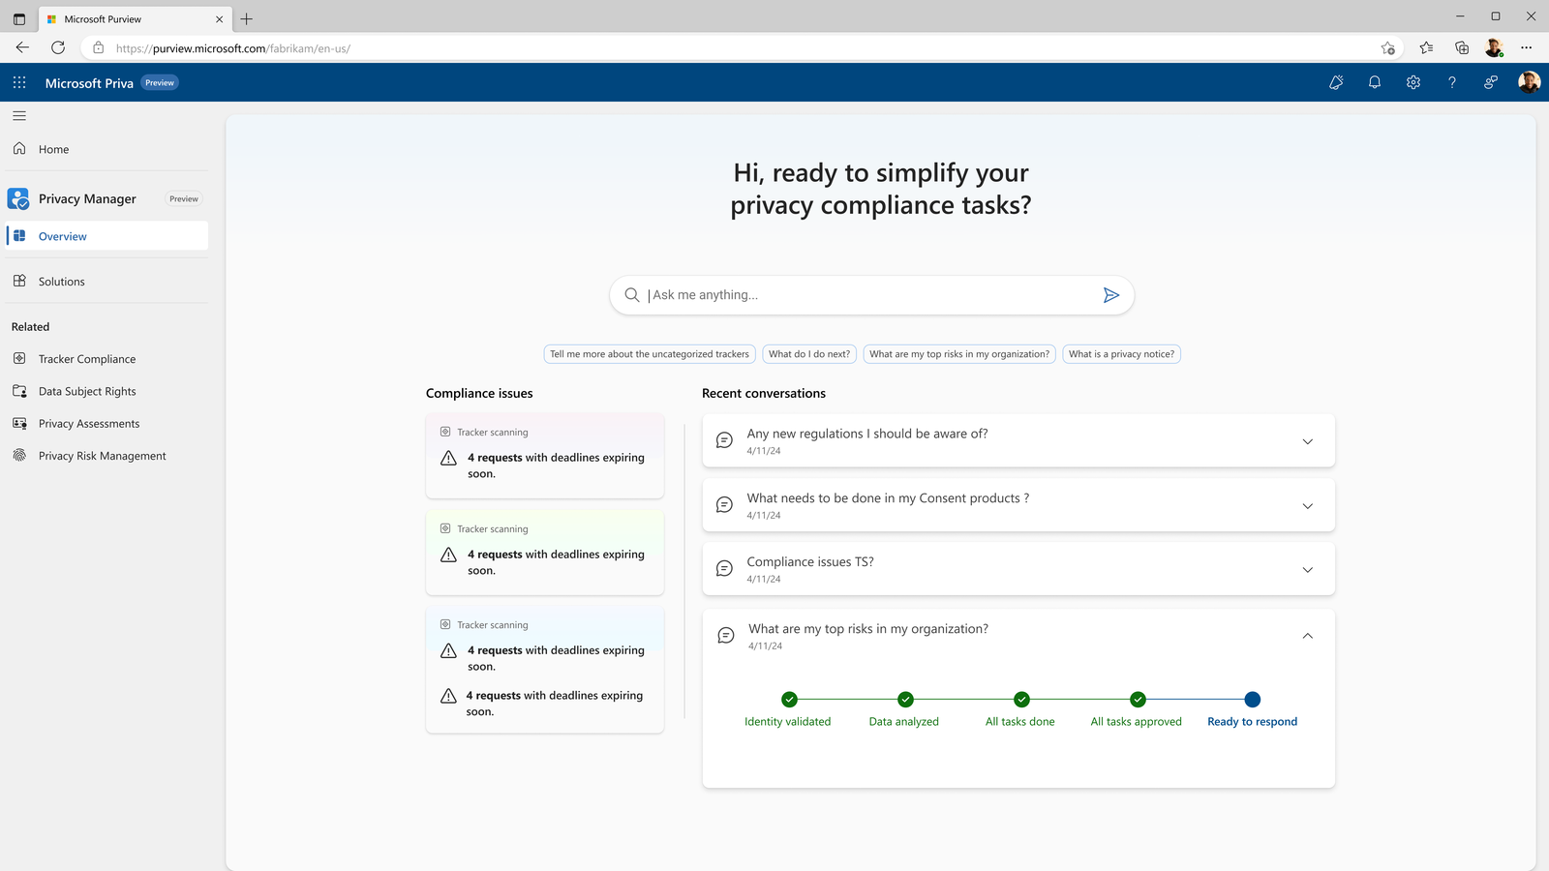Open the settings gear in header
This screenshot has height=871, width=1549.
tap(1413, 82)
